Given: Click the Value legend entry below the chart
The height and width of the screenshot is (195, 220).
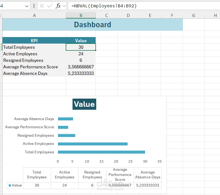Looking at the screenshot, I should click(x=17, y=185).
